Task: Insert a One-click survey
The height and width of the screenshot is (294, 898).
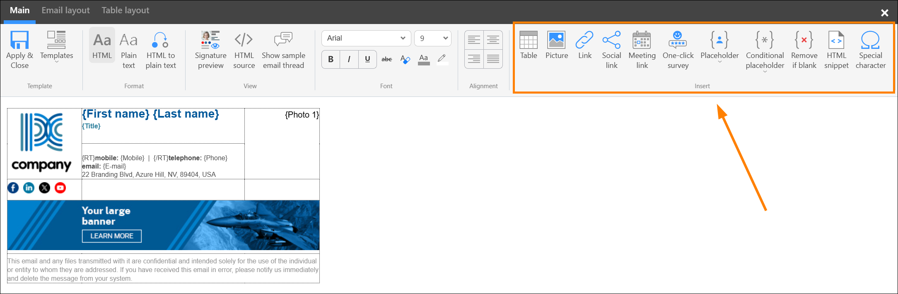Action: pos(678,50)
